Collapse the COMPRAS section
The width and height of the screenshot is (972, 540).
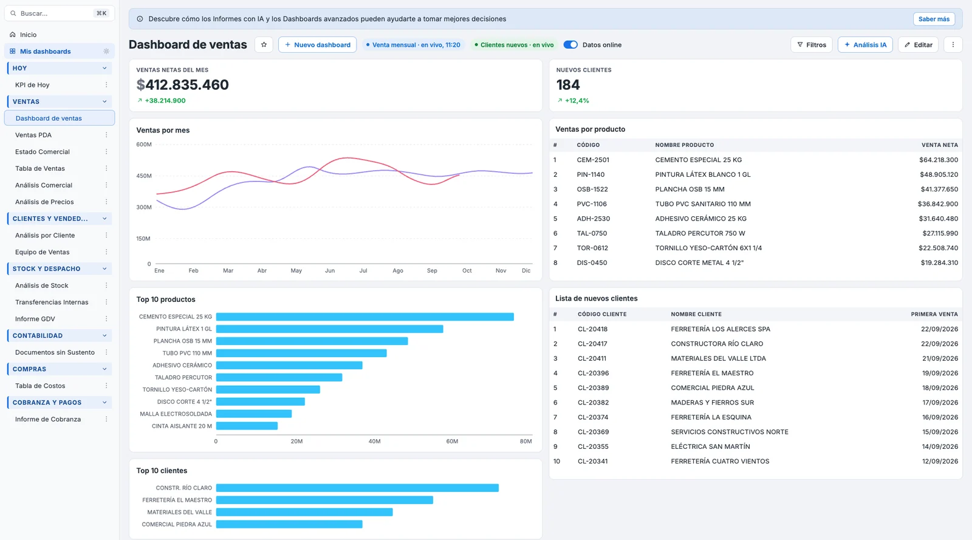[104, 369]
